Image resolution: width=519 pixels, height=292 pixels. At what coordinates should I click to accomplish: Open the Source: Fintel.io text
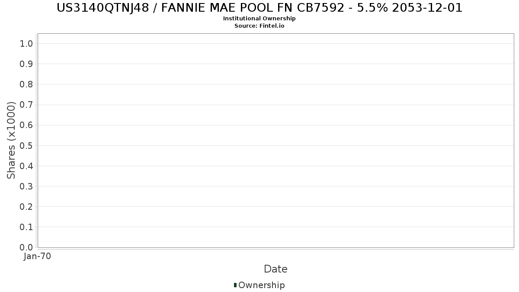point(259,26)
